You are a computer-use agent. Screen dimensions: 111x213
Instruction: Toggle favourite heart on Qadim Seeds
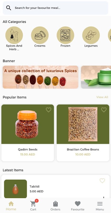coord(48,110)
